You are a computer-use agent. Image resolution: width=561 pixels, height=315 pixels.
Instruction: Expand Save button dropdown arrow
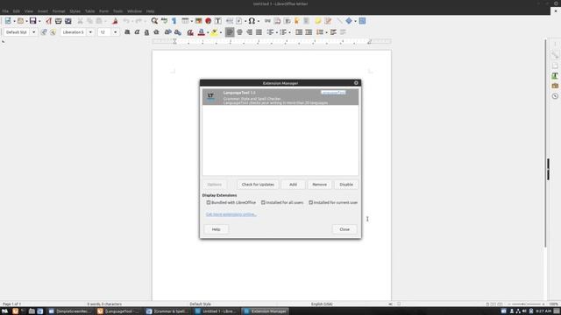coord(39,21)
